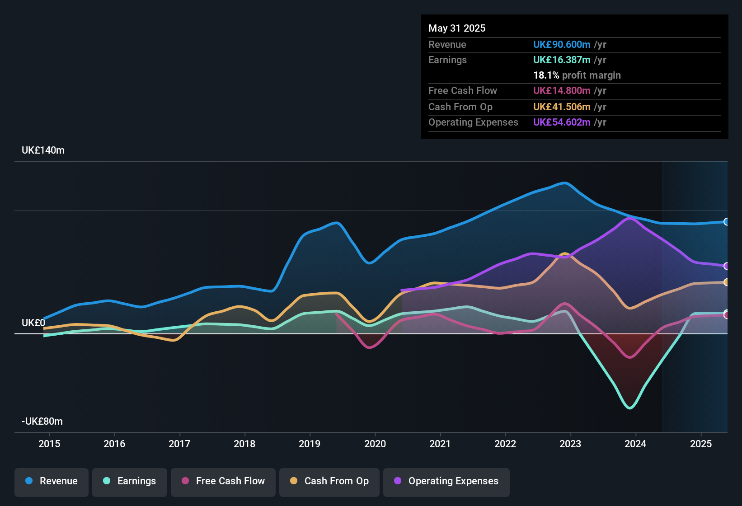This screenshot has width=742, height=506.
Task: Click the Operating Expenses endpoint marker
Action: coord(727,266)
